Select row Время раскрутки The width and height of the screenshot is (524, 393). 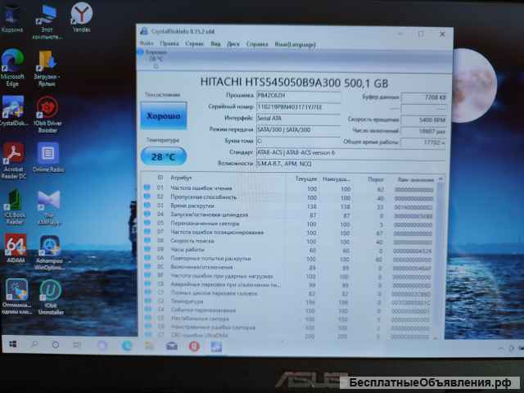(x=289, y=206)
